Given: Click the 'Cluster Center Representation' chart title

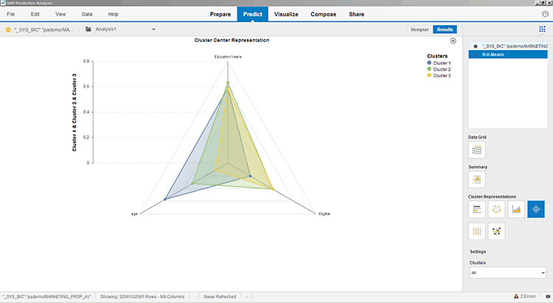Looking at the screenshot, I should pos(232,41).
